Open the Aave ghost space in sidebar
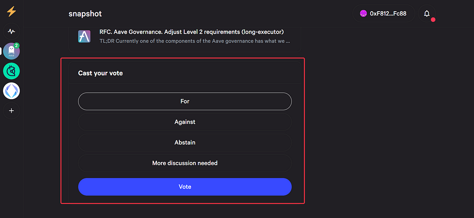The image size is (474, 218). point(12,51)
